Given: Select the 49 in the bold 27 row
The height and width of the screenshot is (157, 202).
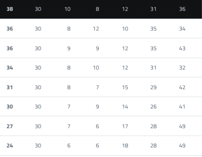Looking at the screenshot, I should (182, 126).
